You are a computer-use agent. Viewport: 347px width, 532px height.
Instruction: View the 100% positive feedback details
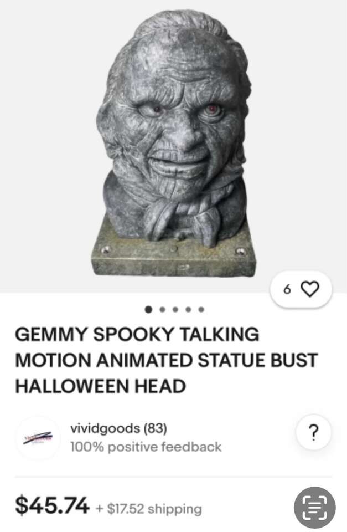(x=146, y=447)
